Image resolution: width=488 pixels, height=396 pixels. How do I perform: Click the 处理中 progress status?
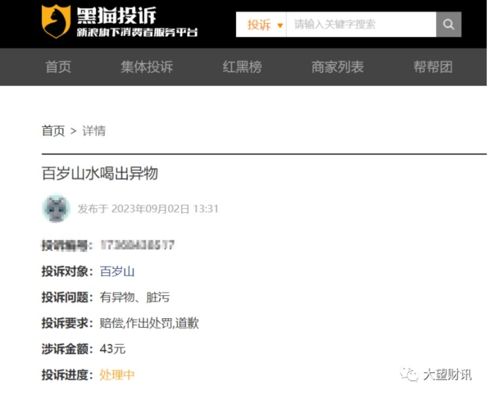117,375
